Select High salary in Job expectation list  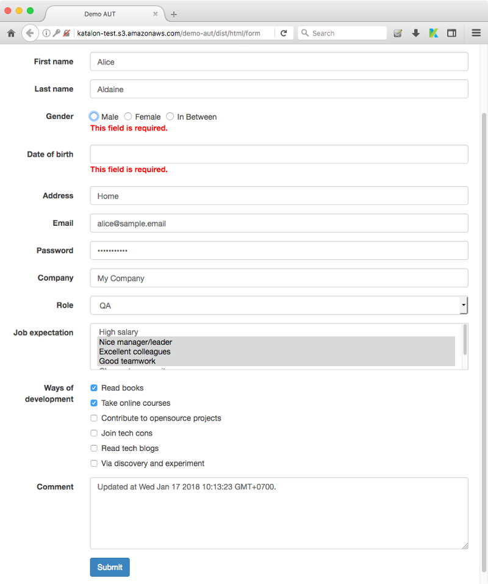pos(119,332)
